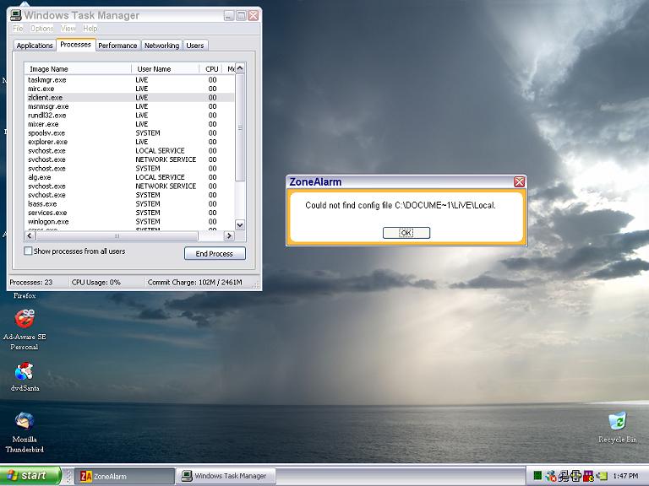Viewport: 649px width, 486px height.
Task: Select the msnmsgr.exe process row
Action: click(129, 106)
